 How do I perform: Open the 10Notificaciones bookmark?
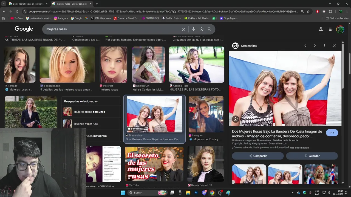[x=101, y=18]
